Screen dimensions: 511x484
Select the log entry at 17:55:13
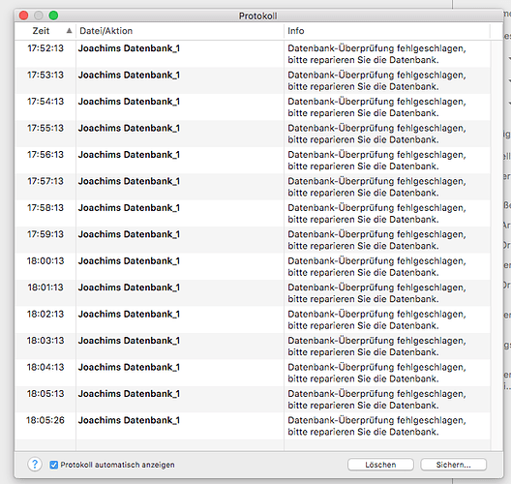tap(253, 134)
